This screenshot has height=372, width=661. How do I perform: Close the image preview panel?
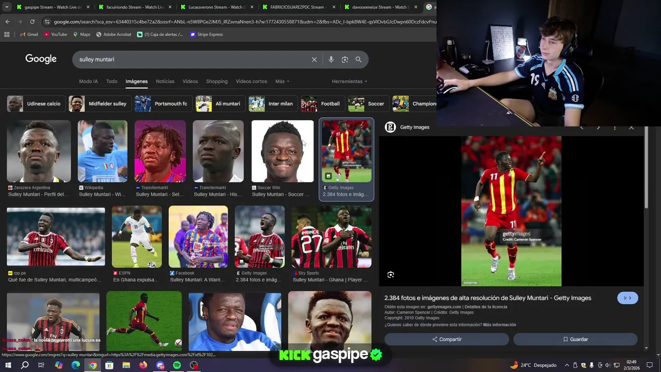pos(631,127)
